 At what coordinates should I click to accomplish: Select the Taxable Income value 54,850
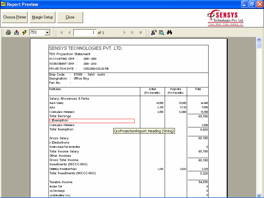pos(203,182)
